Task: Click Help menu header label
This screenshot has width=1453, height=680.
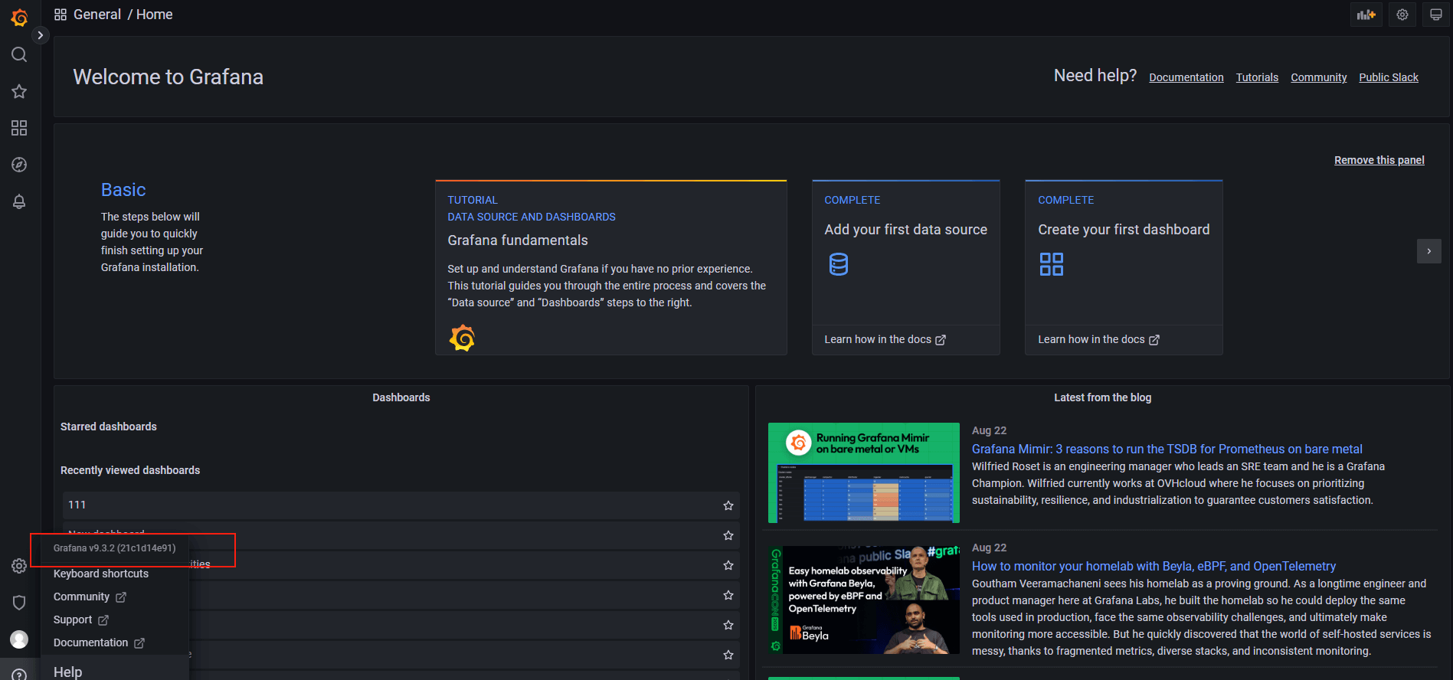Action: point(68,672)
